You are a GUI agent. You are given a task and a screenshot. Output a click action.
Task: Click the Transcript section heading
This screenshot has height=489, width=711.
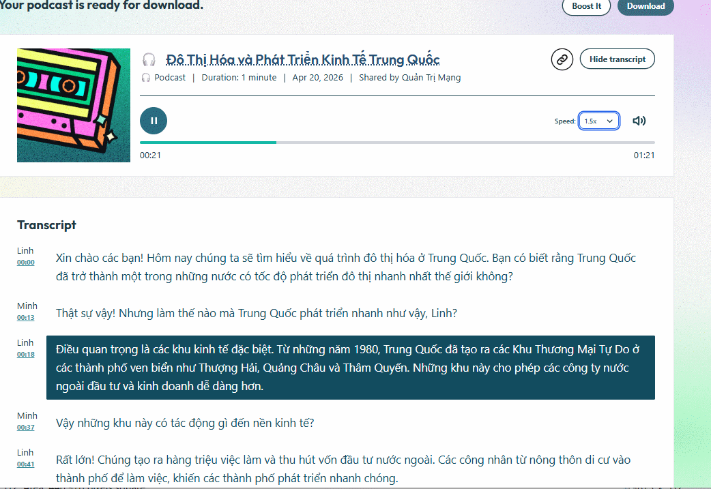(x=46, y=225)
